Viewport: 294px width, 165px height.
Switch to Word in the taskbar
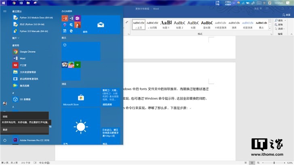(x=21, y=3)
